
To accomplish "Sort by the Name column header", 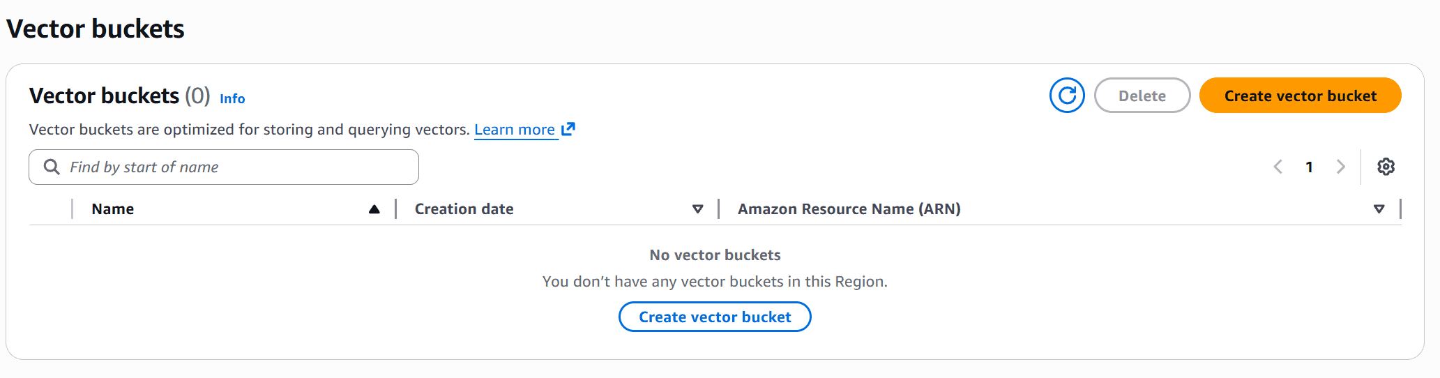I will [113, 209].
